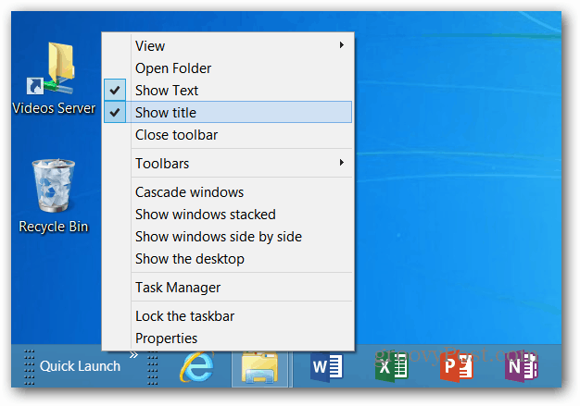The width and height of the screenshot is (580, 406).
Task: Uncheck the Show title option
Action: pyautogui.click(x=228, y=112)
